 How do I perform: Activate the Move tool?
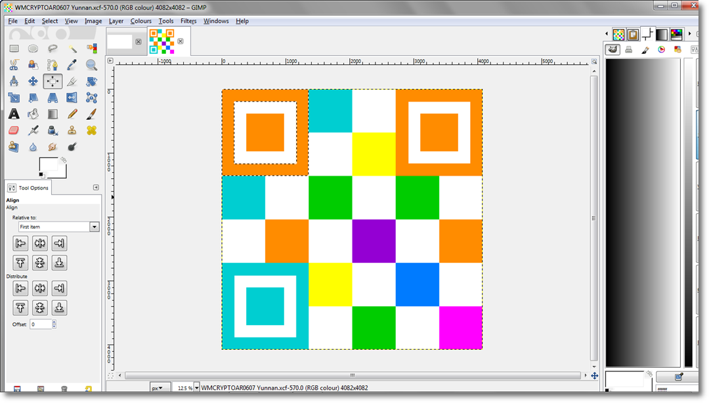pos(33,81)
